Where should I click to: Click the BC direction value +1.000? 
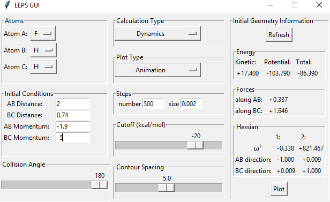311,170
